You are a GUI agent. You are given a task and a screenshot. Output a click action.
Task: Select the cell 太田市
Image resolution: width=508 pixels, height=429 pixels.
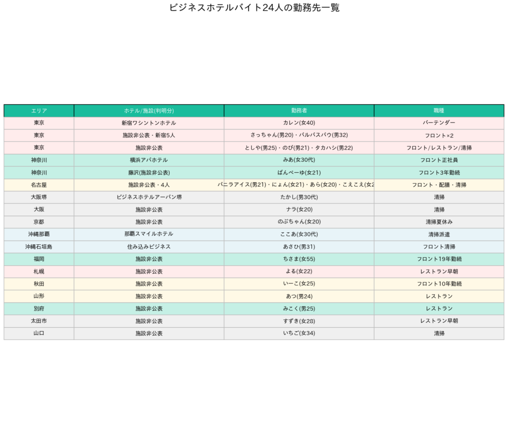pyautogui.click(x=39, y=321)
